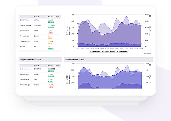Click the orange badge in Conversion Rate row
The width and height of the screenshot is (171, 121).
coord(50,43)
